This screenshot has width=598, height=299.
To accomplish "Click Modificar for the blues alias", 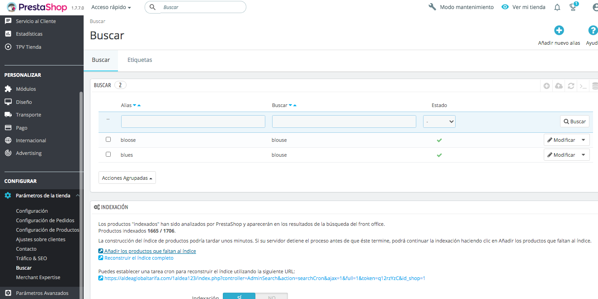I will 561,155.
